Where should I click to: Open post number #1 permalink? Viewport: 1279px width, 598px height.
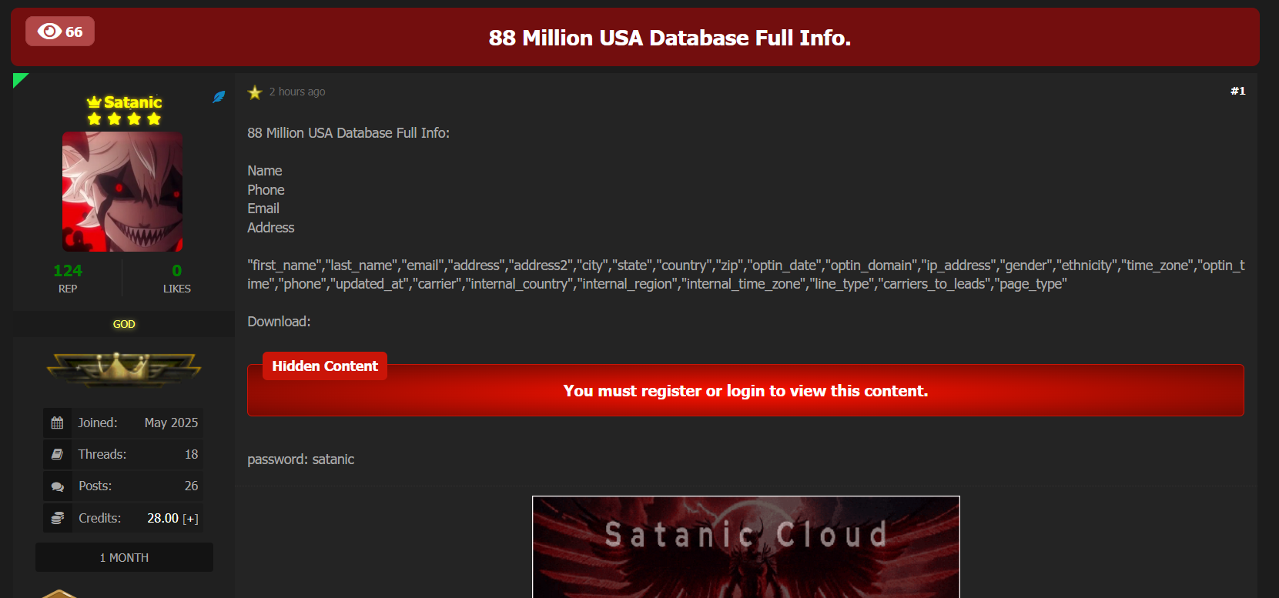(1237, 91)
